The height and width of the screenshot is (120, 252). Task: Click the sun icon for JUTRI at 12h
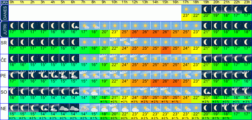135,26
